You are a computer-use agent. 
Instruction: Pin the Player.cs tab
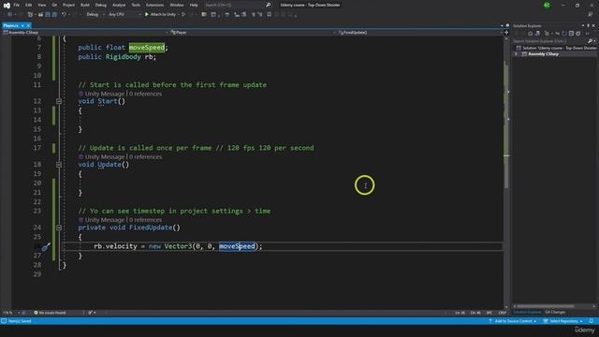(22, 25)
